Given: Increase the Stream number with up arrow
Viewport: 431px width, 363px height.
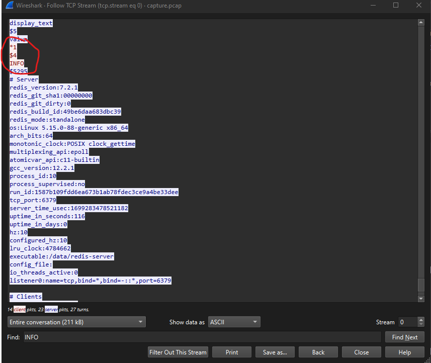Looking at the screenshot, I should coord(421,320).
